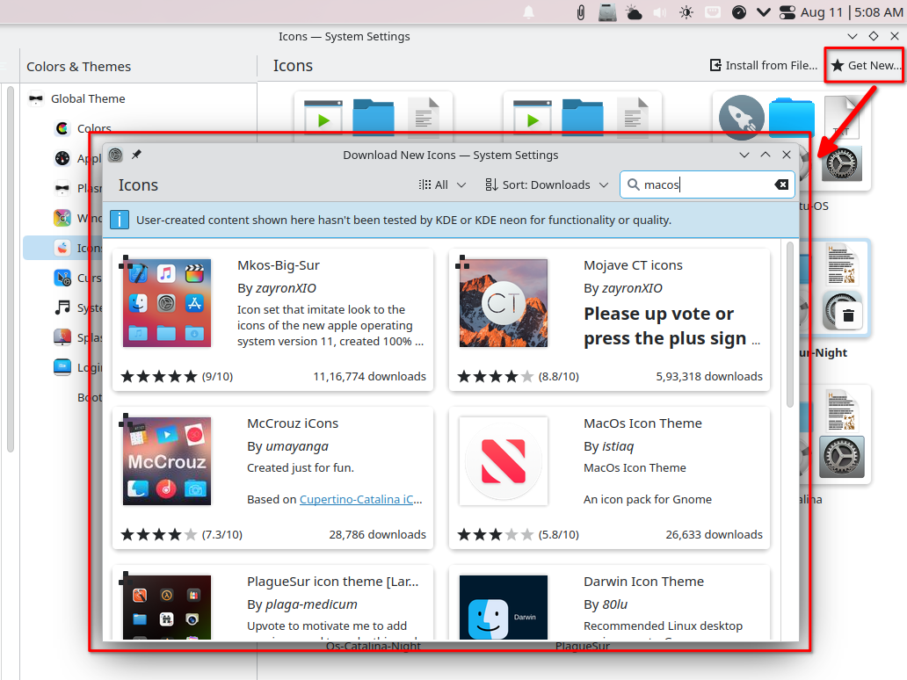907x680 pixels.
Task: Click the System Sounds music note icon
Action: coord(62,307)
